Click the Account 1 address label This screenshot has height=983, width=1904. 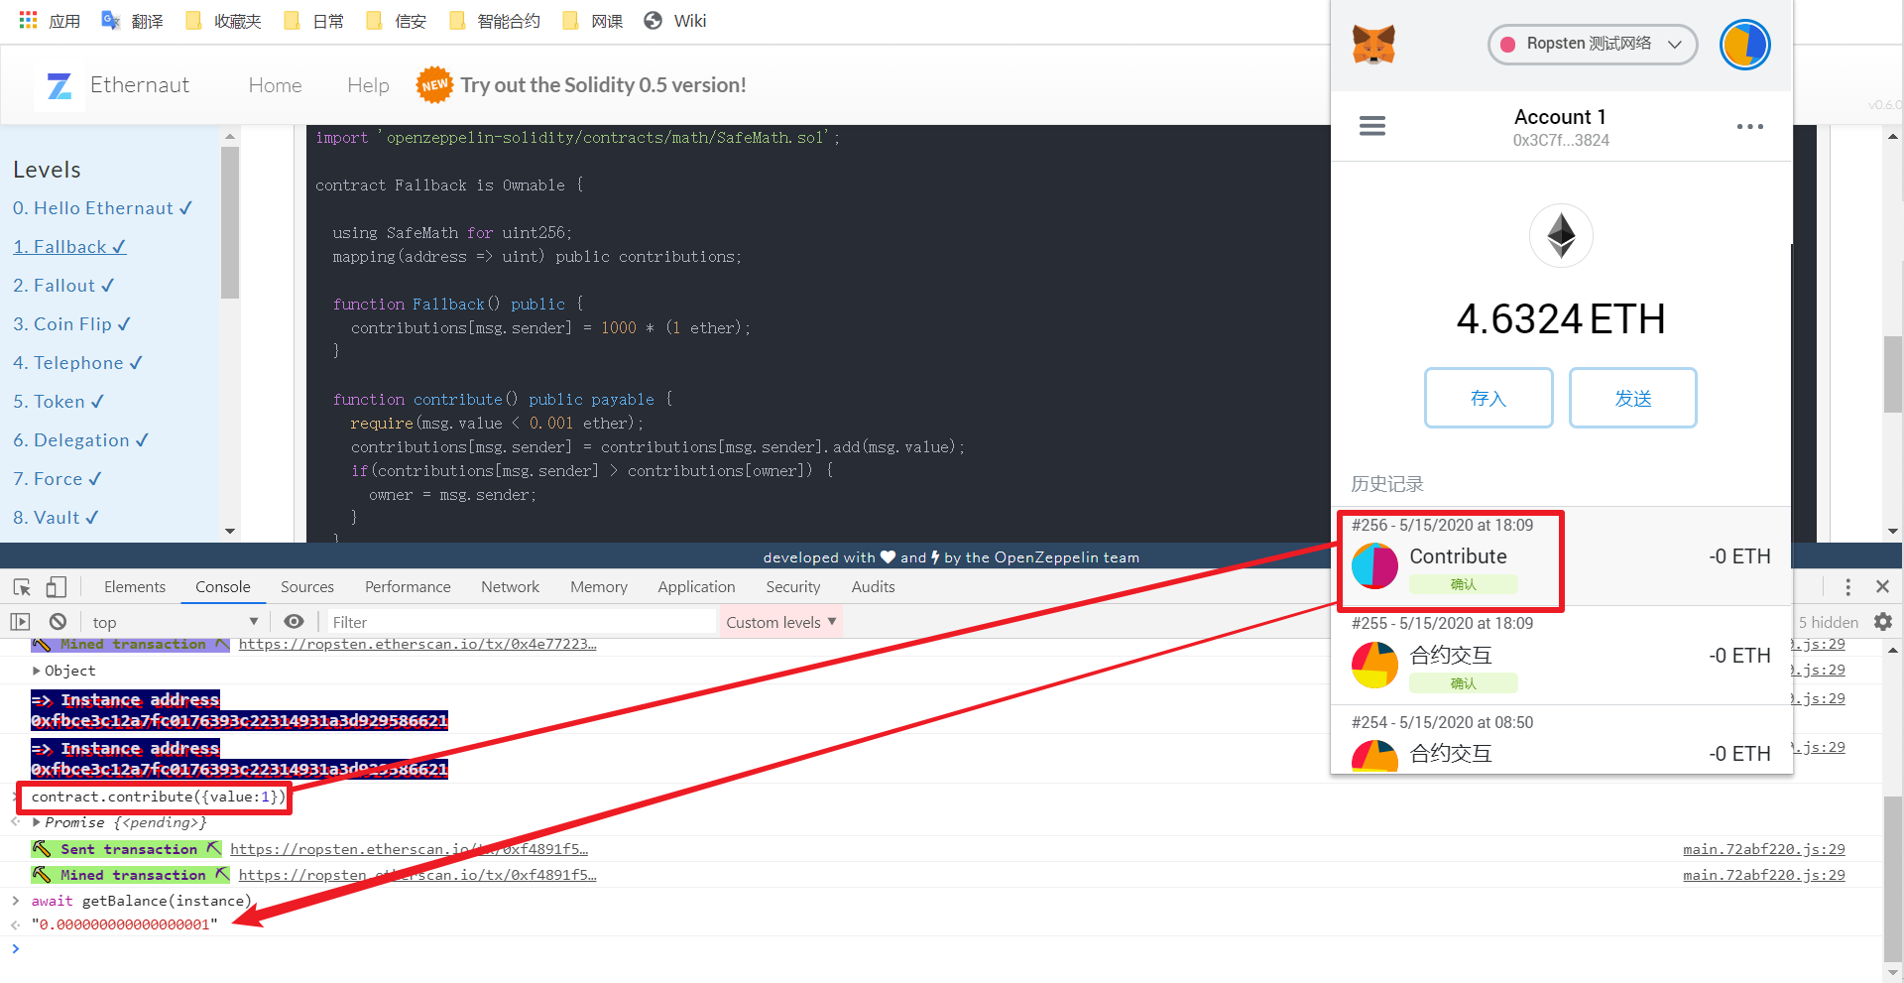[x=1561, y=141]
